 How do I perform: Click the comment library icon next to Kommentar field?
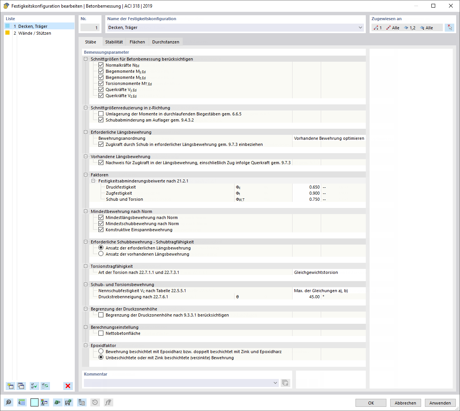[285, 383]
